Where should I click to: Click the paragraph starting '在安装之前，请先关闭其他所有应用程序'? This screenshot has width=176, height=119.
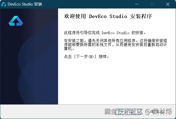(x=116, y=45)
